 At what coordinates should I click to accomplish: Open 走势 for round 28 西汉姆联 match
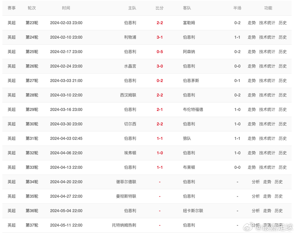(252, 95)
